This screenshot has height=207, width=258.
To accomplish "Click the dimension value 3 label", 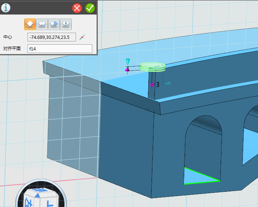I will coord(157,85).
